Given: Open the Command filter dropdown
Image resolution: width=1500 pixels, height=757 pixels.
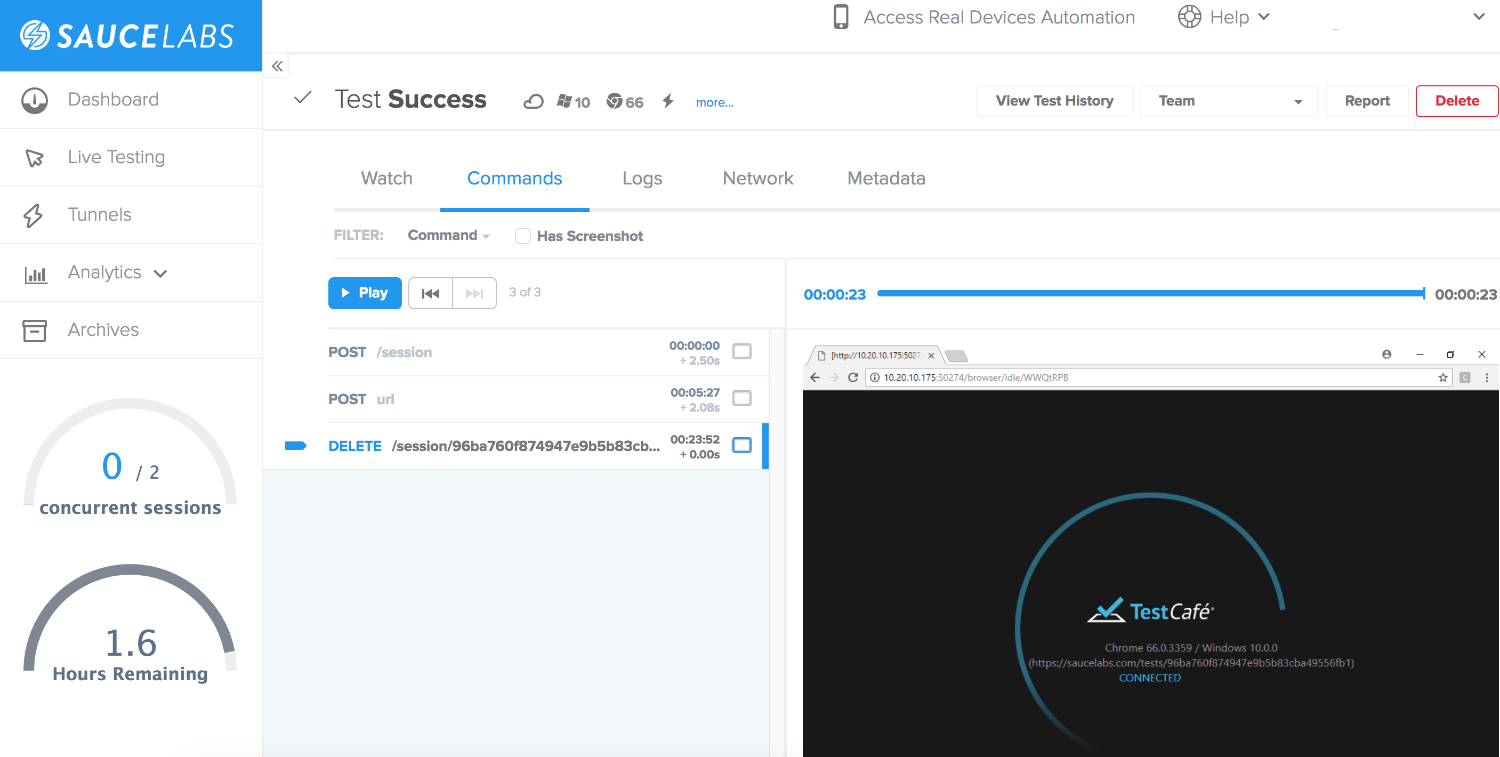Looking at the screenshot, I should [448, 235].
